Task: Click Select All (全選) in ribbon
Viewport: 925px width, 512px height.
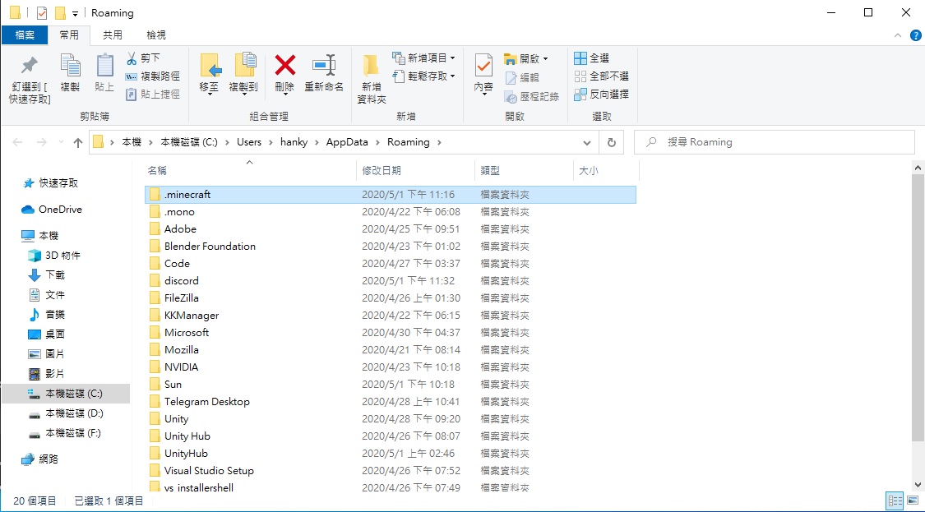Action: (x=591, y=58)
